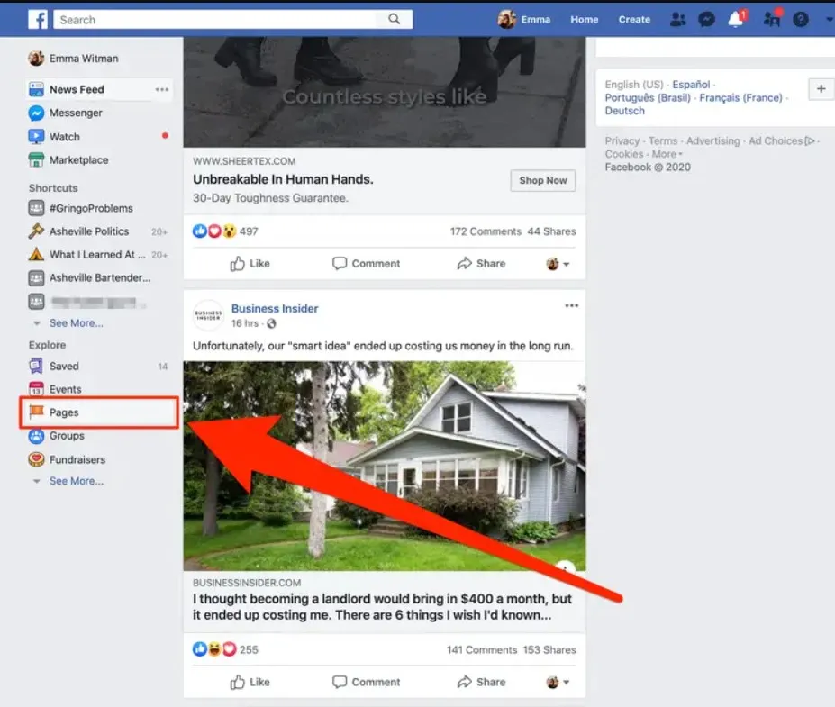Open What I Learned At ... shortcut
835x707 pixels.
(x=97, y=255)
